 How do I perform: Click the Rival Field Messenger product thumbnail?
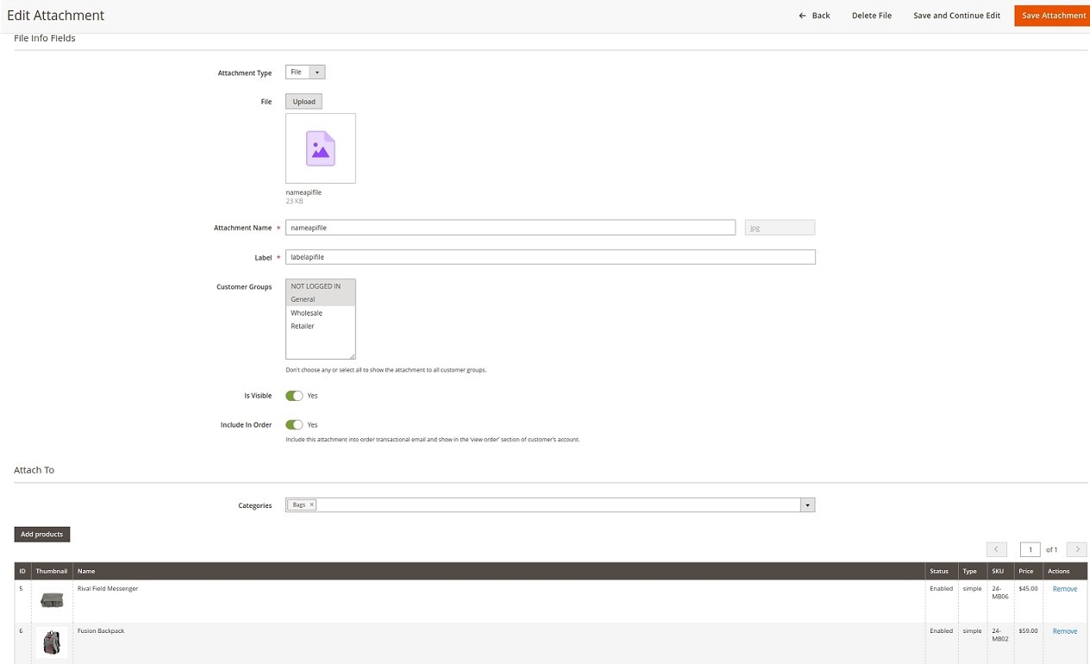tap(51, 600)
